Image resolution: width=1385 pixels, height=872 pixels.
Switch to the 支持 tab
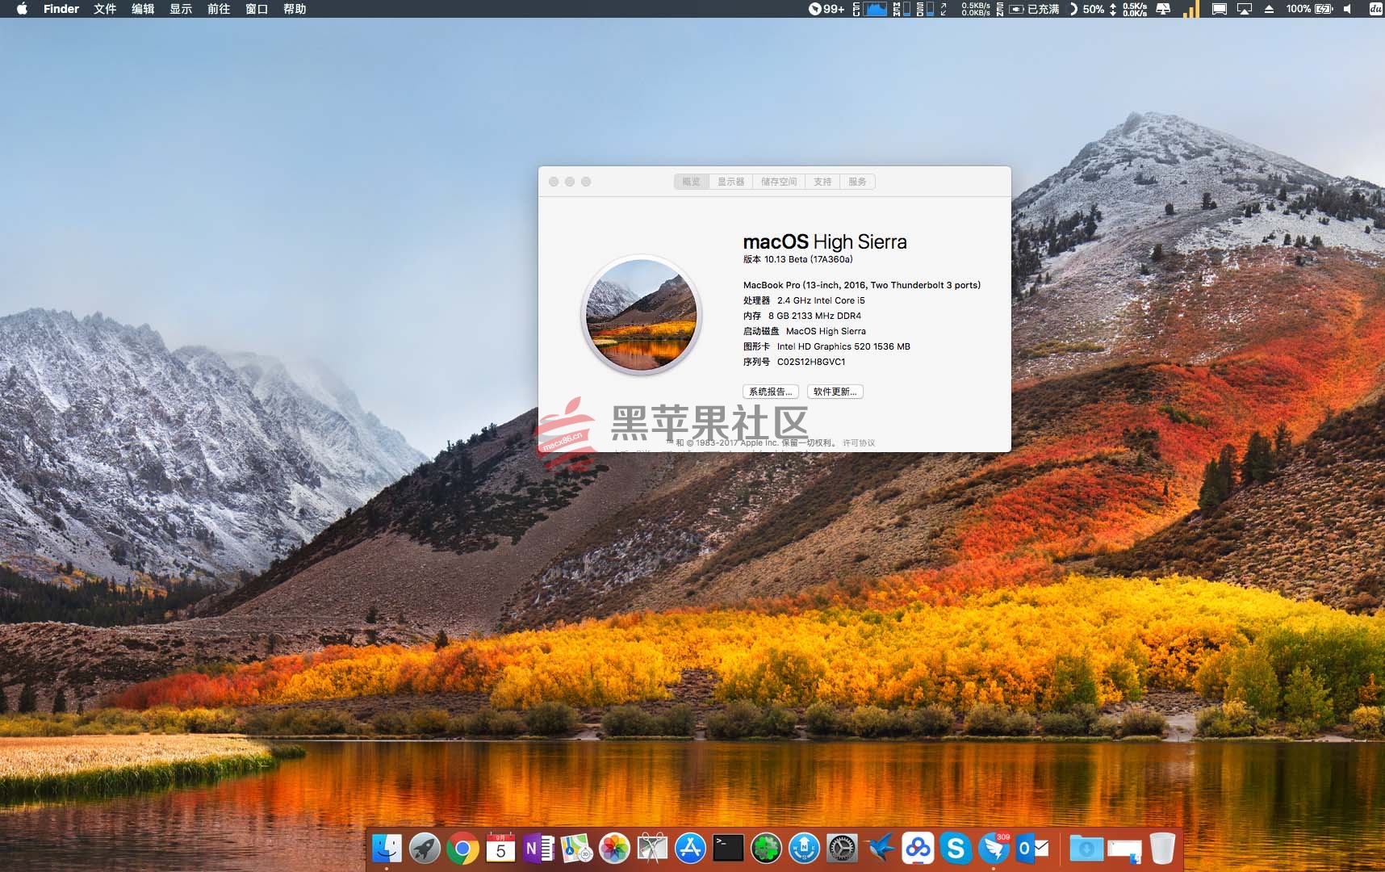point(822,182)
